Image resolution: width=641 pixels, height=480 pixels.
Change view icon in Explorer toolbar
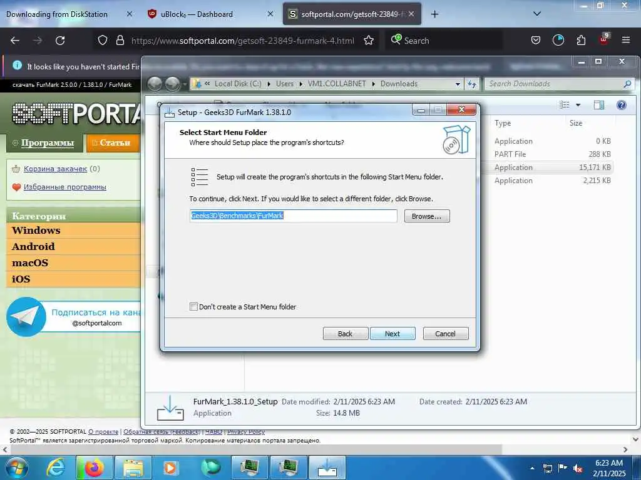point(565,105)
